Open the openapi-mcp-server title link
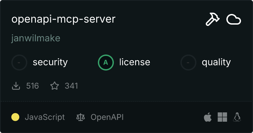Viewport: 253px width, 133px height. [x=63, y=19]
